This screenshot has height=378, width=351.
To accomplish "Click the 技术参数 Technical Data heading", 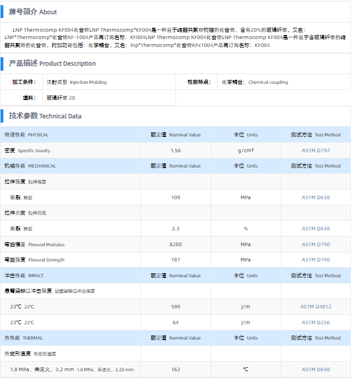I will point(45,116).
